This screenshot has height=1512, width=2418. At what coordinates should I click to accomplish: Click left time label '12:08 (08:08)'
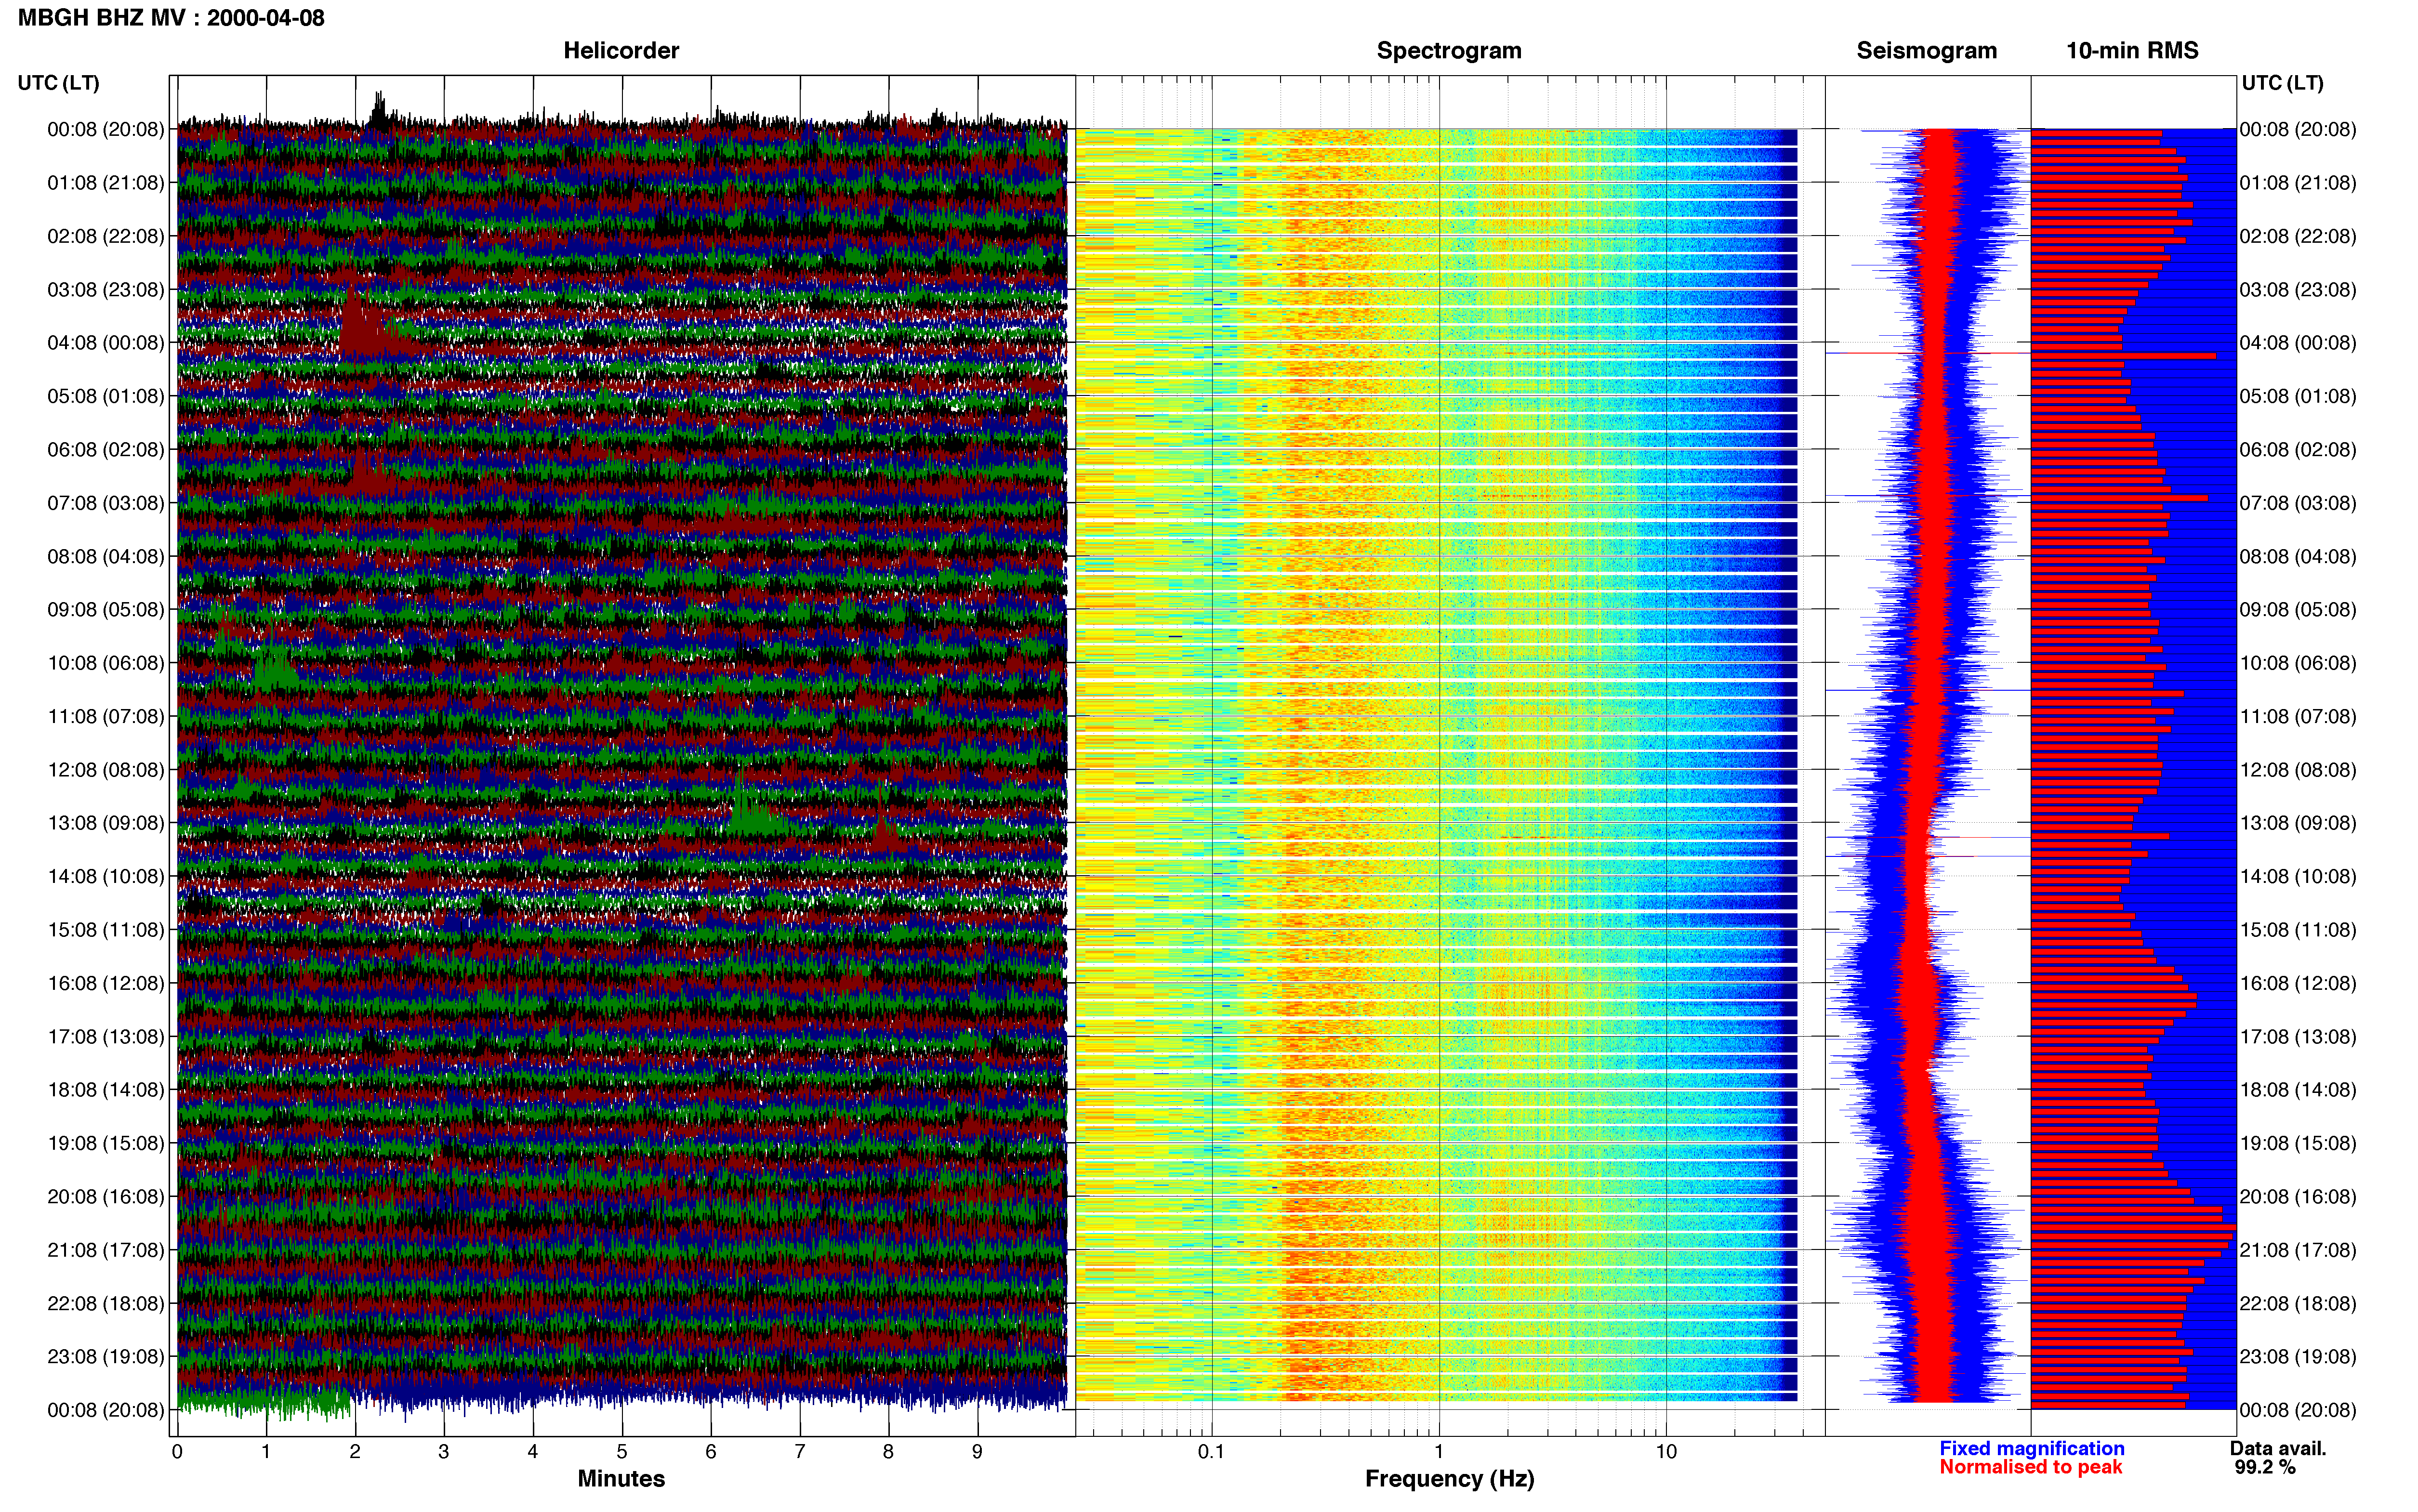pyautogui.click(x=106, y=770)
